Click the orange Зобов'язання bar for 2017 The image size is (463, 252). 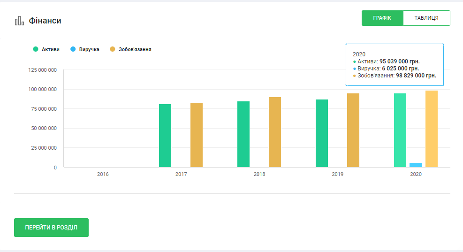click(197, 135)
